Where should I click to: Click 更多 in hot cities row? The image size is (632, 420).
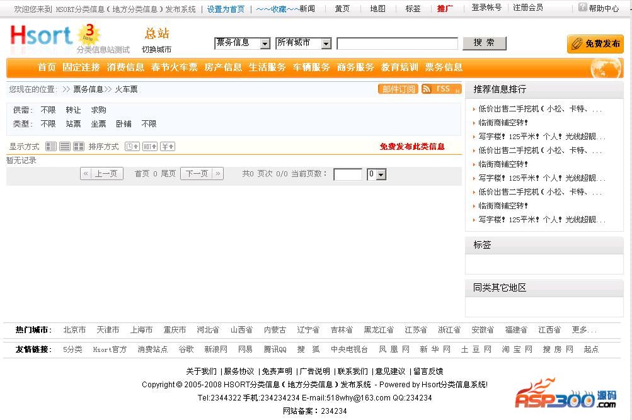point(584,330)
